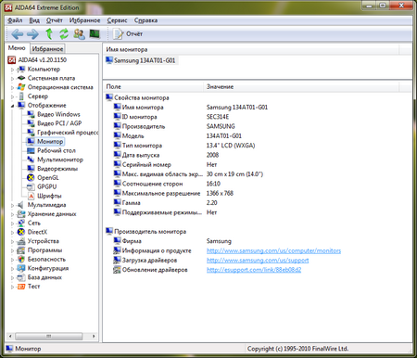Screen dimensions: 417x358
Task: Click the Поле column header
Action: 153,87
